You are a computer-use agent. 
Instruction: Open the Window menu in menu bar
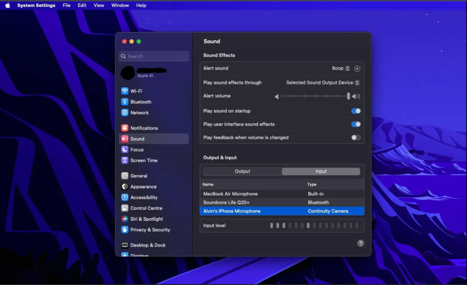(120, 5)
